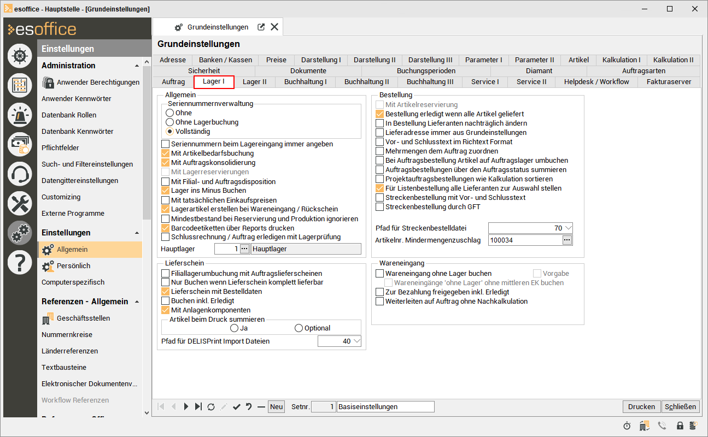Collapse the Einstellungen sidebar section
The width and height of the screenshot is (708, 437).
(137, 233)
